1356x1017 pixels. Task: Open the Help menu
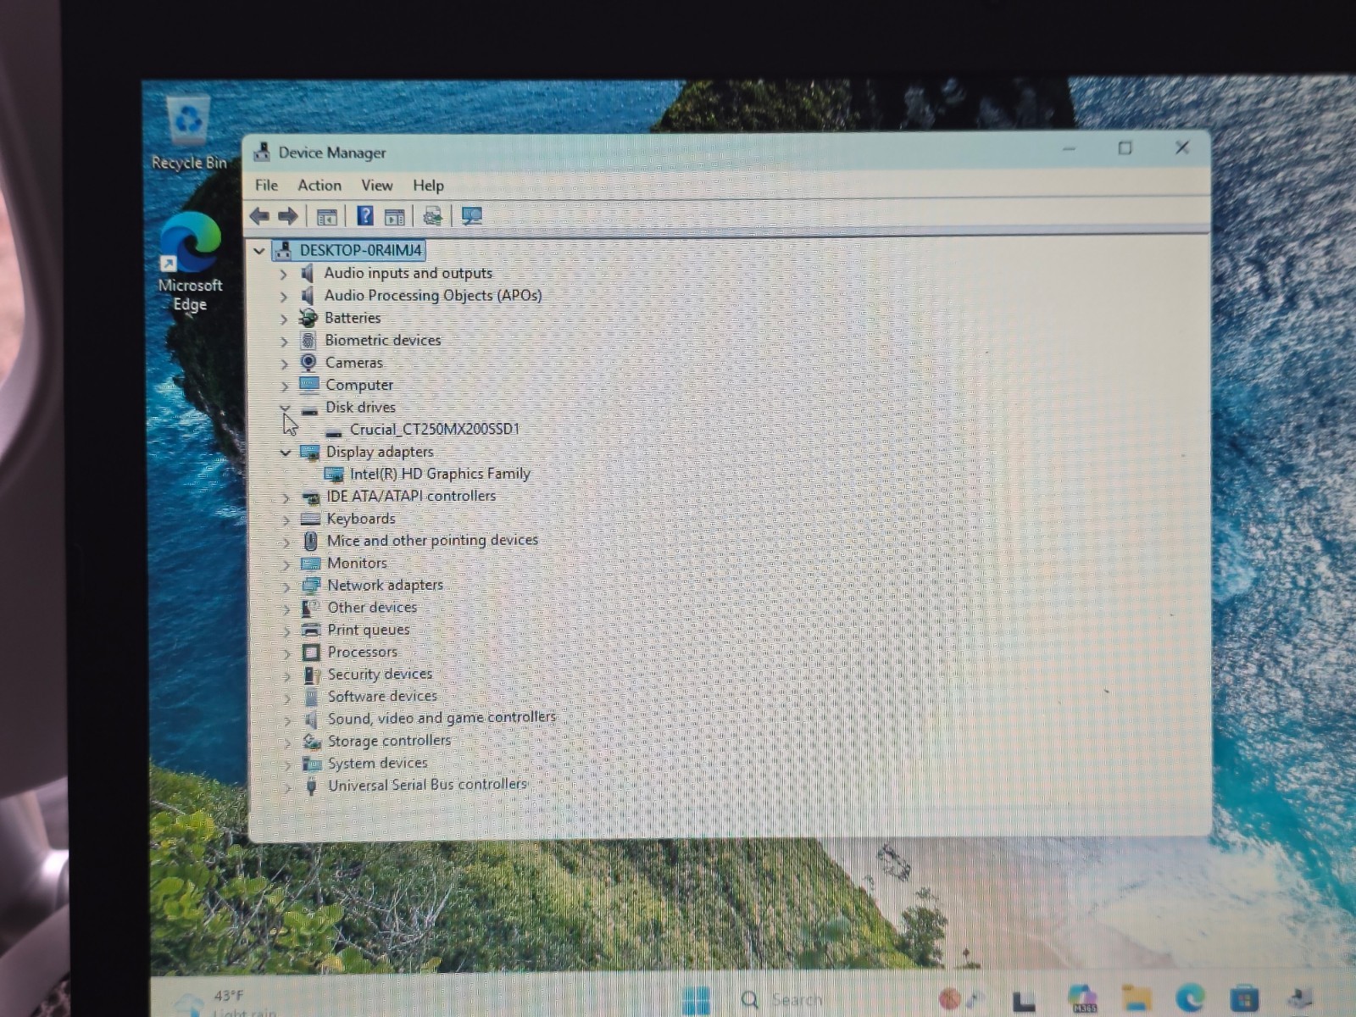pos(429,185)
